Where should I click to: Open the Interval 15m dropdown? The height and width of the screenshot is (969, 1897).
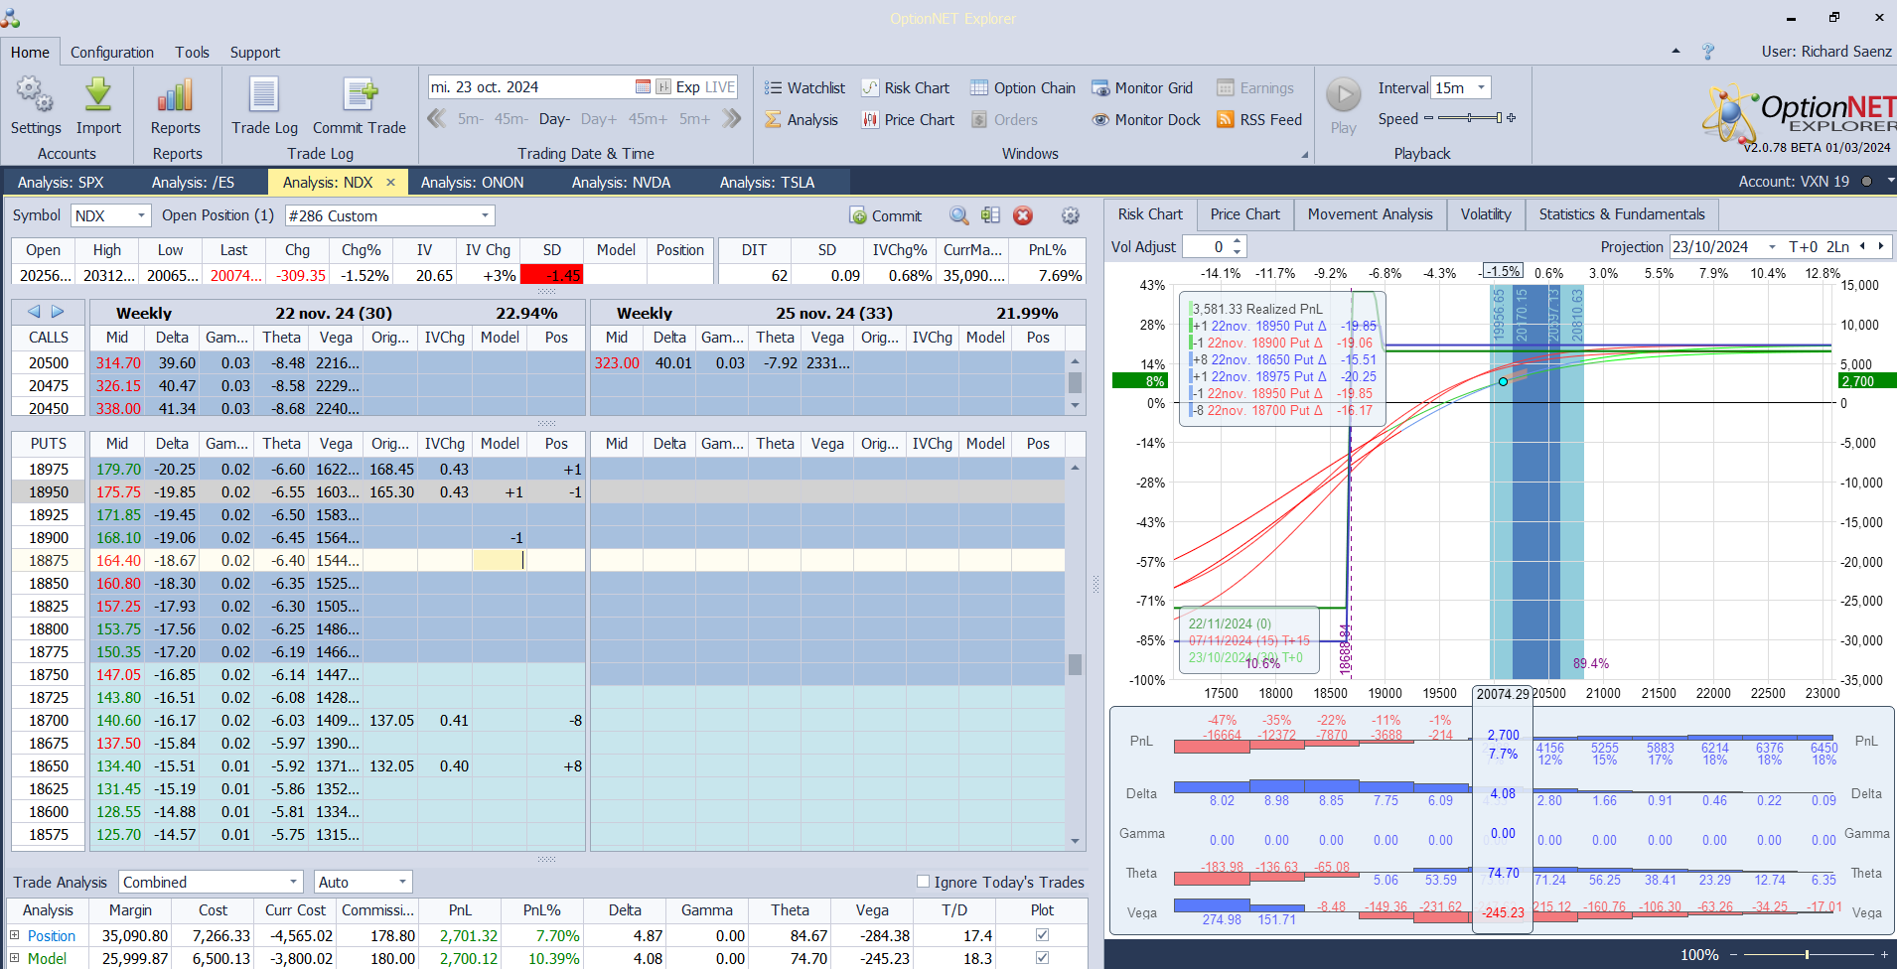click(x=1481, y=87)
